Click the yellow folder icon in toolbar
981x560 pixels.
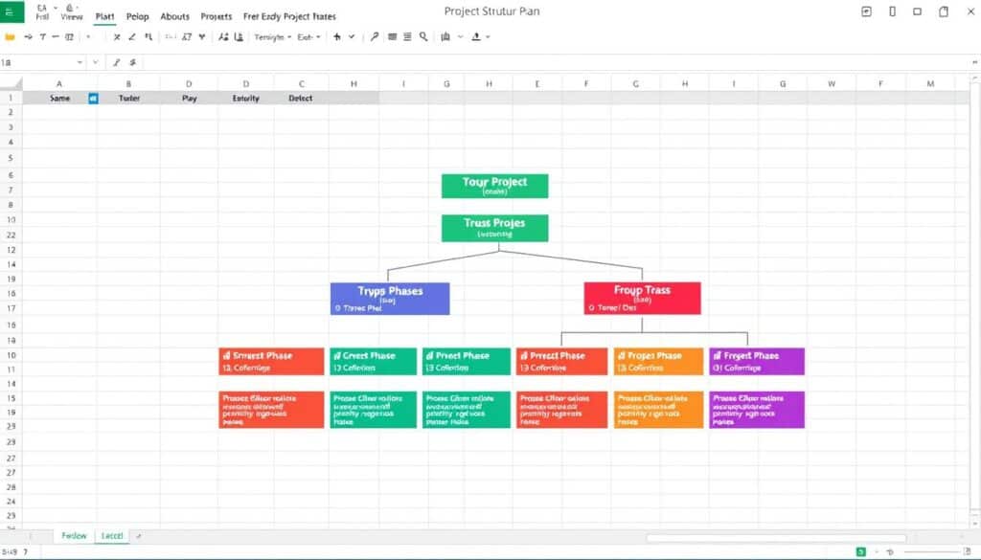click(x=10, y=37)
